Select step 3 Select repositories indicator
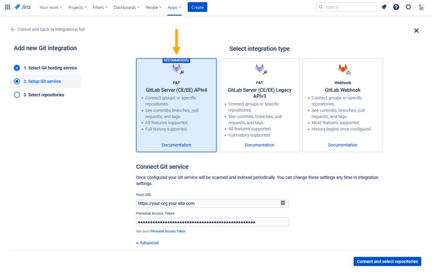 click(17, 95)
